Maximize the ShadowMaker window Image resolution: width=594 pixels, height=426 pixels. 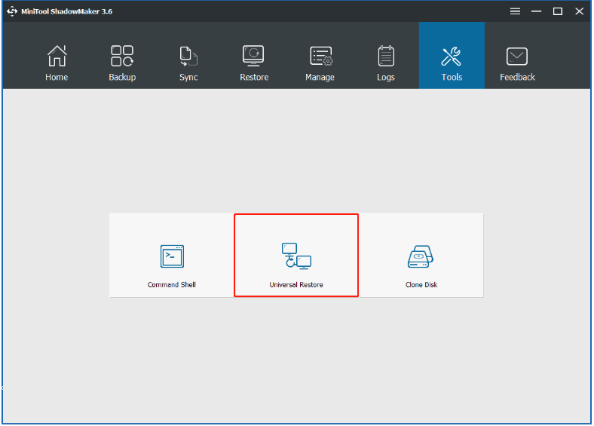click(558, 11)
